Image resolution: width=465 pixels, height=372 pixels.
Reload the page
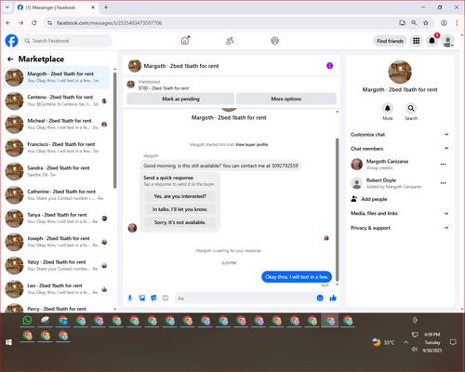tap(34, 22)
